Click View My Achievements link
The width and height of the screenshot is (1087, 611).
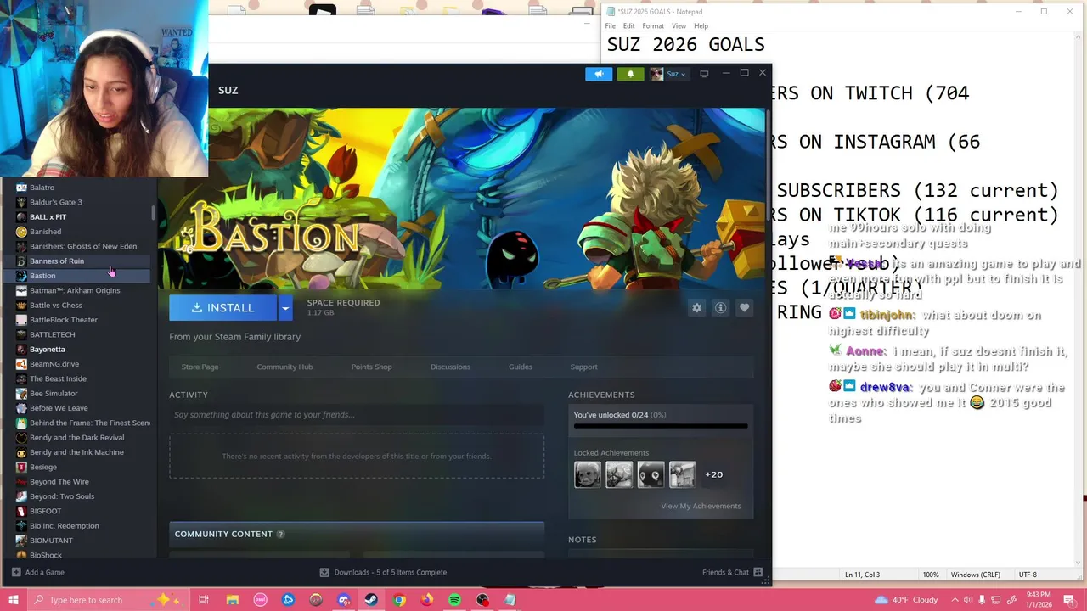click(x=701, y=506)
